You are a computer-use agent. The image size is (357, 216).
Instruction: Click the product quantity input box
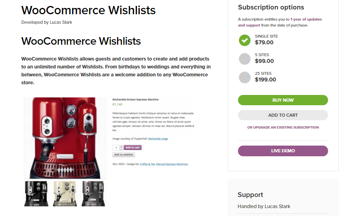tap(116, 148)
